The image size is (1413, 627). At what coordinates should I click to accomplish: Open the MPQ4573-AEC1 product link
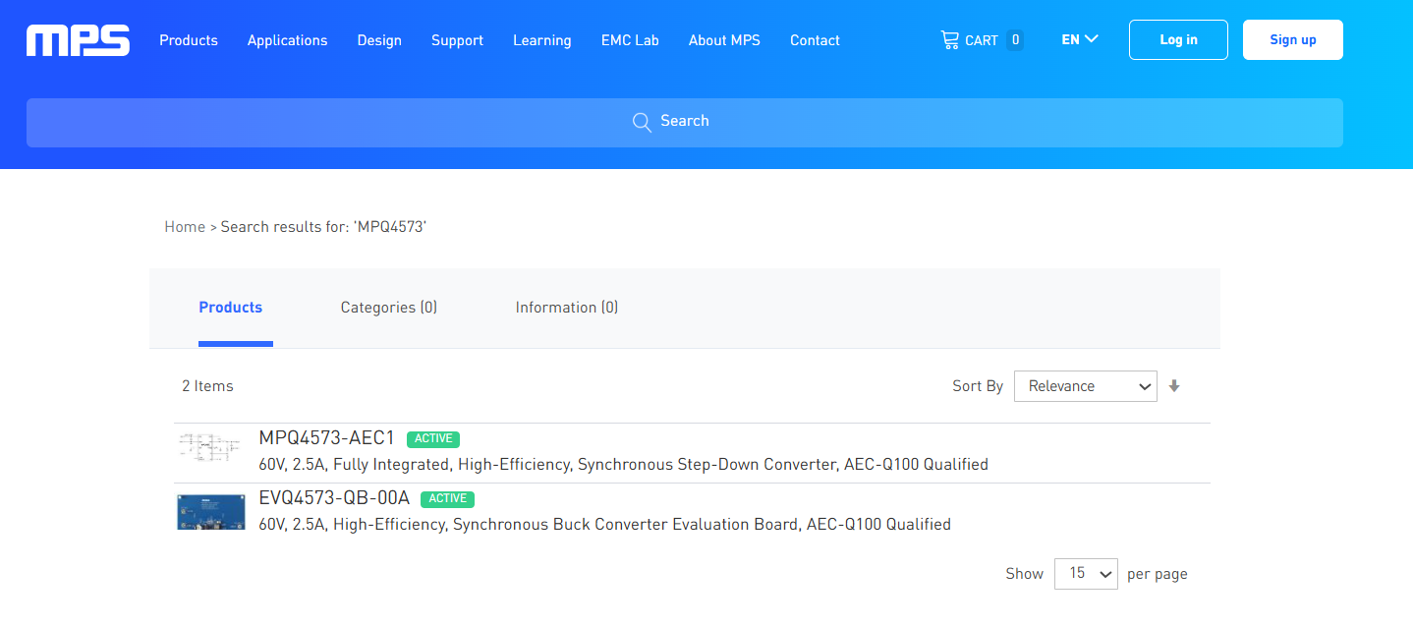[326, 438]
